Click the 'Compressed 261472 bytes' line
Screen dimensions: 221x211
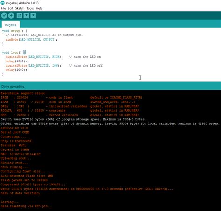pyautogui.click(x=33, y=184)
